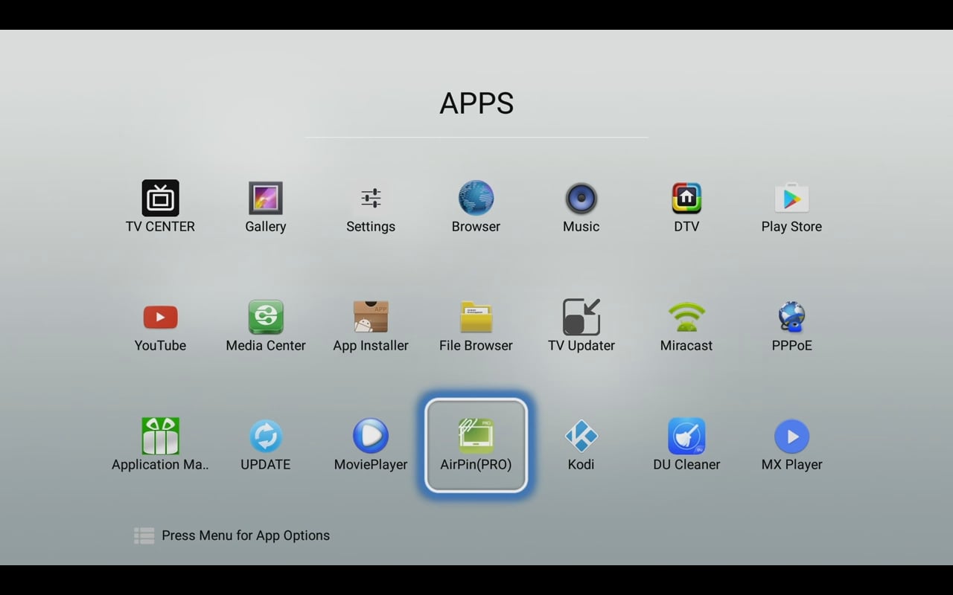Open the highlighted AirPin(PRO) app
Viewport: 953px width, 595px height.
[476, 445]
